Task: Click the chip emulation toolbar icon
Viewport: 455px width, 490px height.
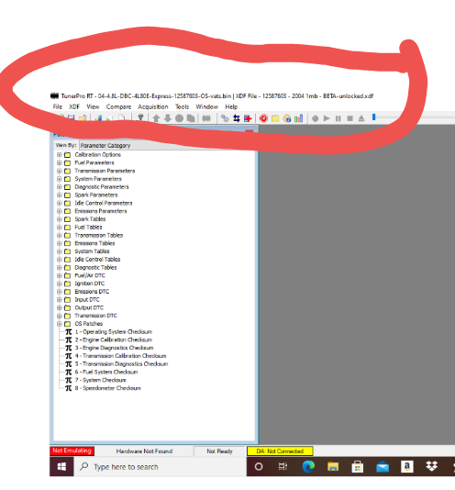Action: coord(206,118)
